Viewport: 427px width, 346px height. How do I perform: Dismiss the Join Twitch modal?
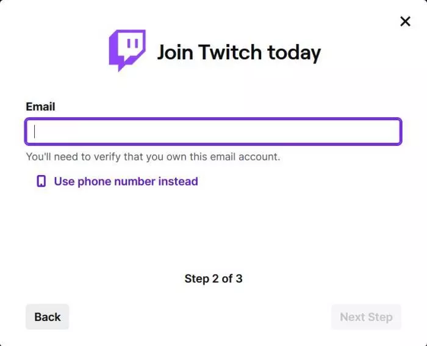[405, 22]
